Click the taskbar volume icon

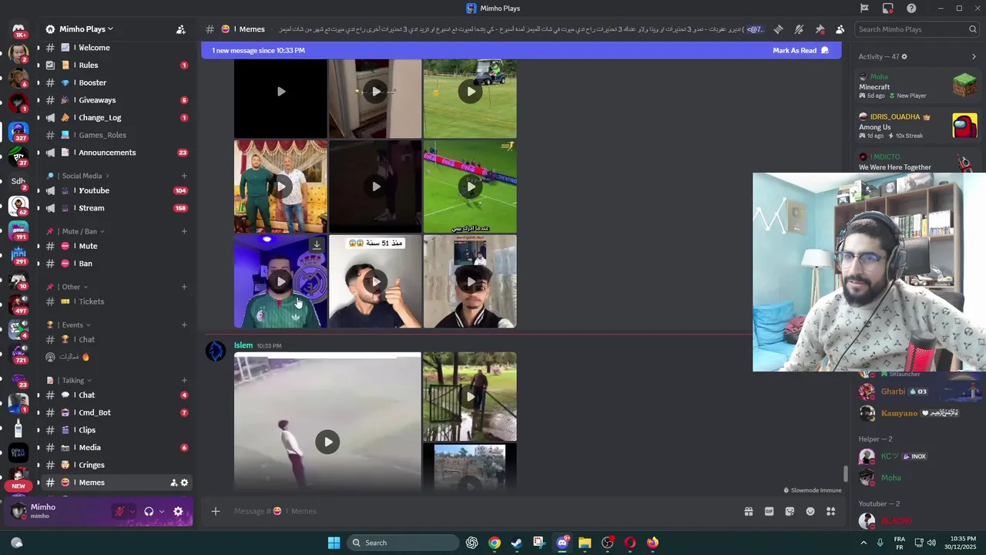[x=931, y=543]
